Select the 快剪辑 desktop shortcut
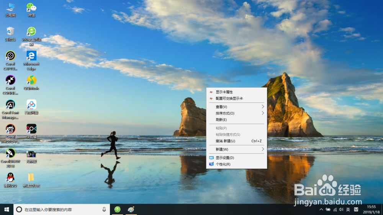Viewport: 383px width, 215px height. [31, 131]
